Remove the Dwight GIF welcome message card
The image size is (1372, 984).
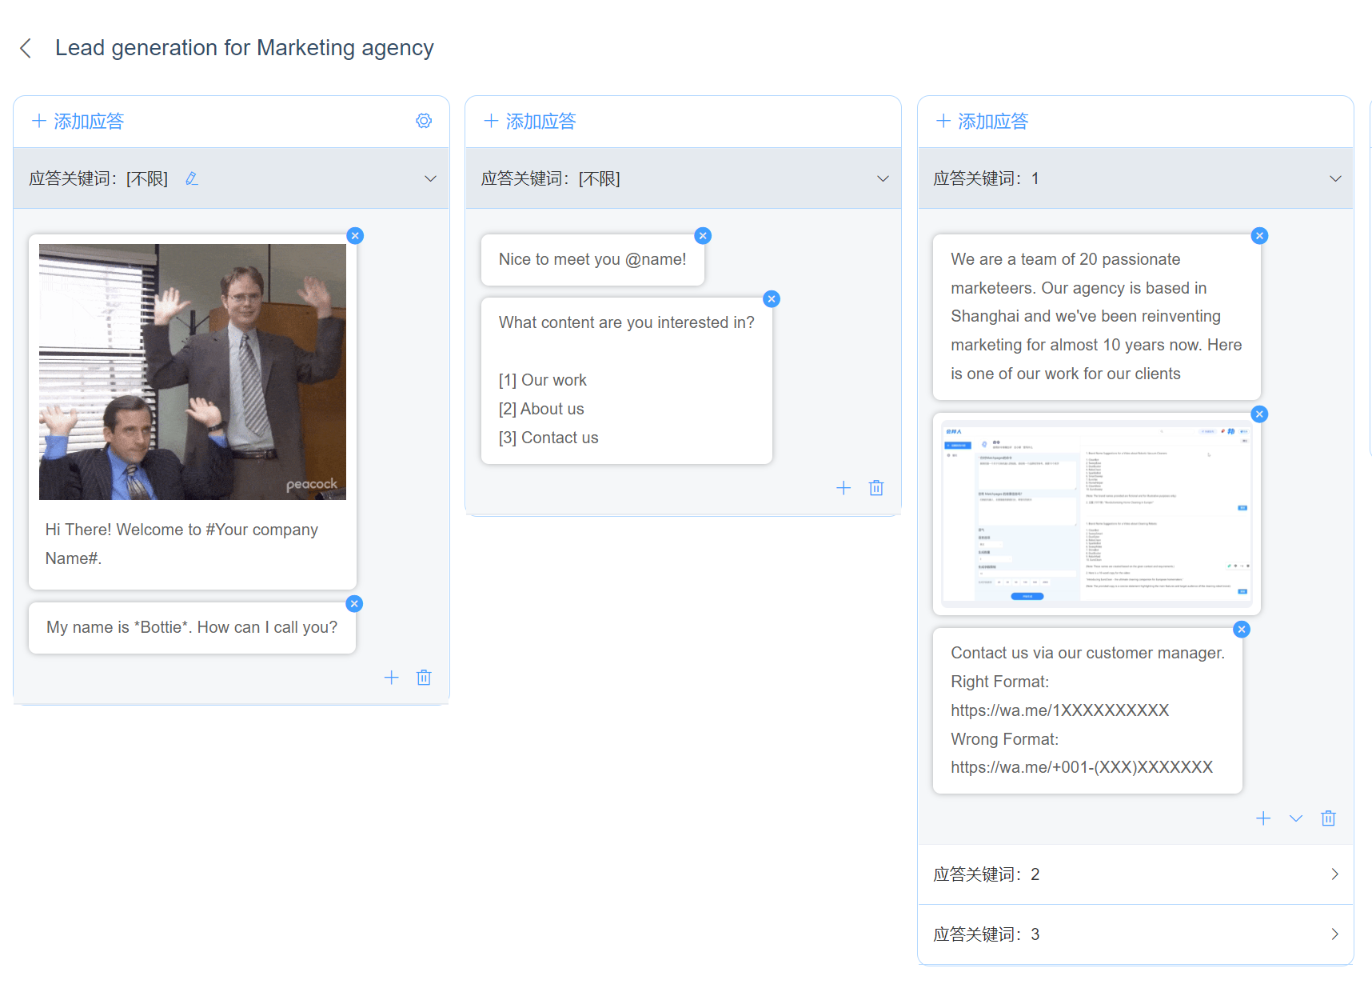(x=355, y=235)
